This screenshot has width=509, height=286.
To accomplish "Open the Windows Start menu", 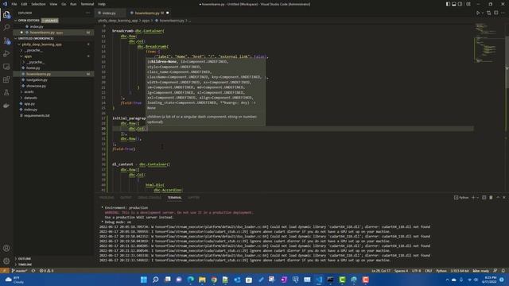I will (x=143, y=280).
